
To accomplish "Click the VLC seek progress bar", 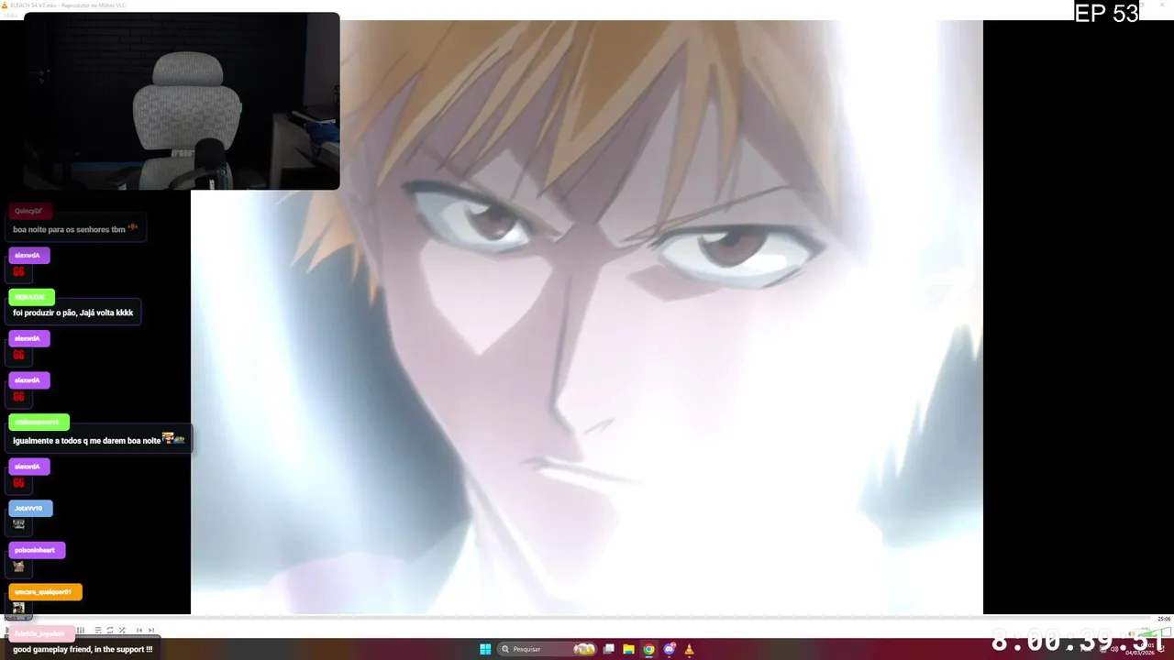I will click(x=587, y=619).
